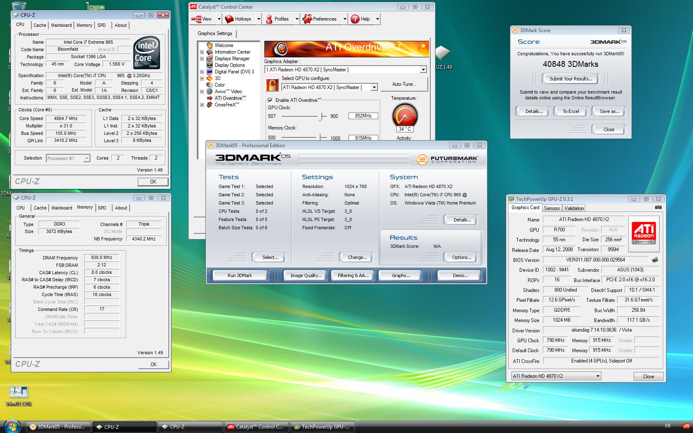Click Image Quality button in 3DMark05

306,275
